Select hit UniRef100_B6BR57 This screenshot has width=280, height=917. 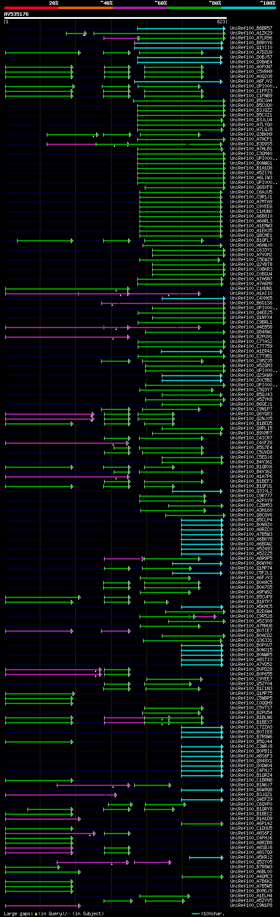251,28
